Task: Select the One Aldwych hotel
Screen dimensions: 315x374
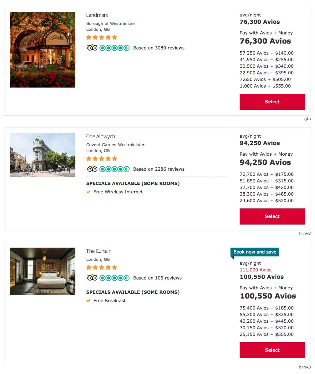Action: [x=272, y=216]
